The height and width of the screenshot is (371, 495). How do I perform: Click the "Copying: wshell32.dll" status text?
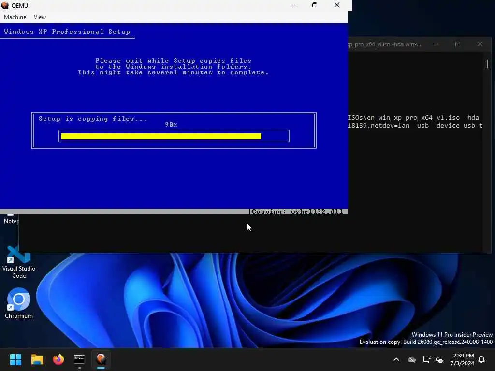coord(297,212)
